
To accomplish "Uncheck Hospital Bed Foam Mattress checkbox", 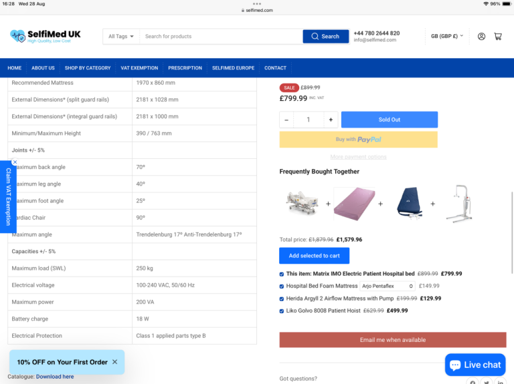I will 281,286.
